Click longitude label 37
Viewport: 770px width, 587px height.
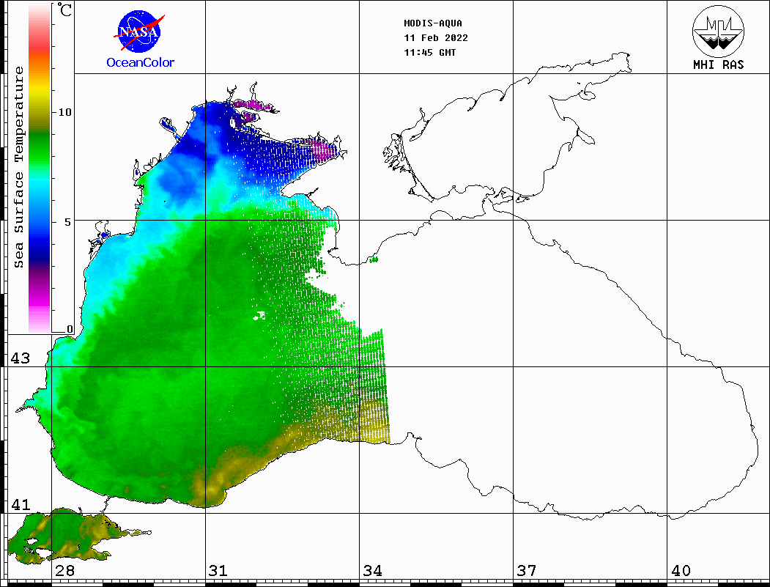tap(527, 570)
